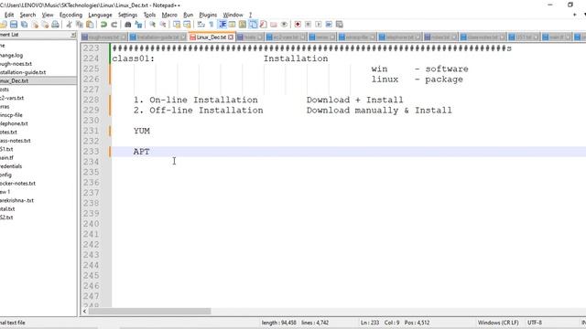This screenshot has width=586, height=329.
Task: Click the Stop Recording macro icon
Action: click(308, 25)
